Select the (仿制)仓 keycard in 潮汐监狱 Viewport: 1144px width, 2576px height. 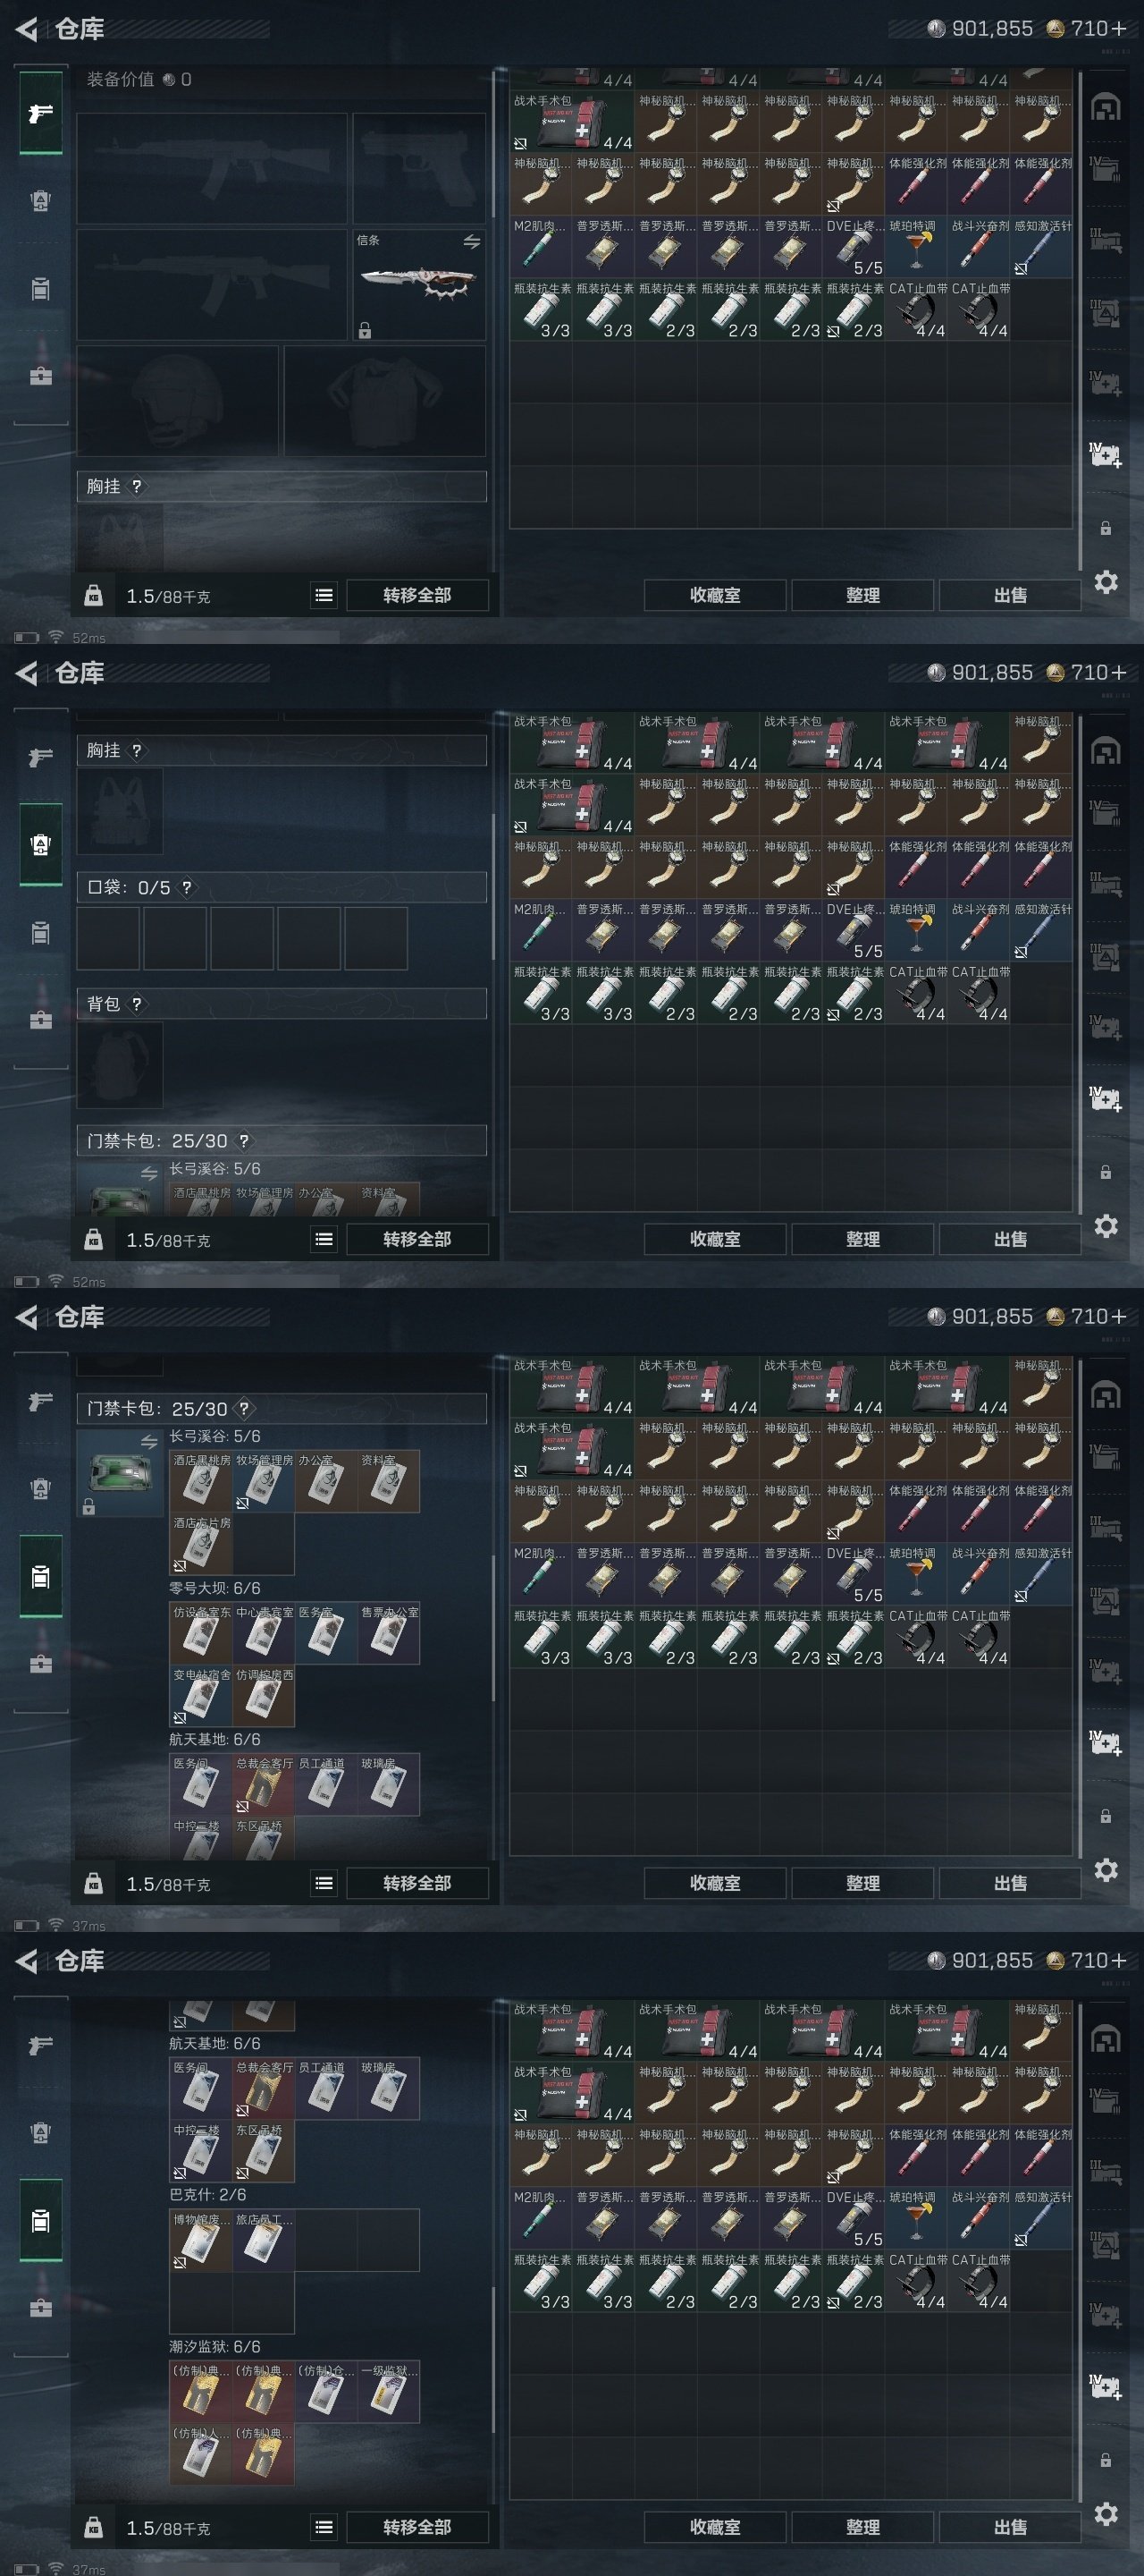pos(325,2392)
